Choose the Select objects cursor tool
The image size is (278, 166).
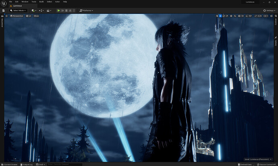tap(217, 16)
